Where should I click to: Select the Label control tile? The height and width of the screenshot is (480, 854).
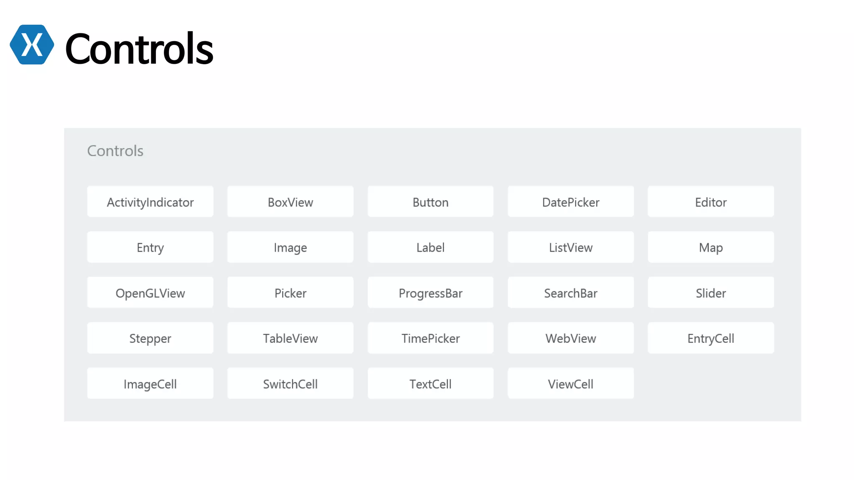[430, 247]
